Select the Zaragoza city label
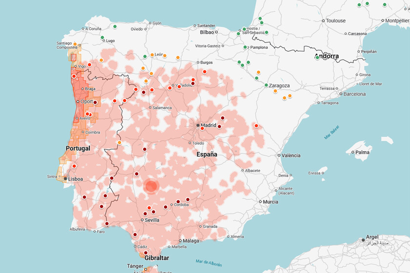The image size is (410, 273). click(279, 85)
